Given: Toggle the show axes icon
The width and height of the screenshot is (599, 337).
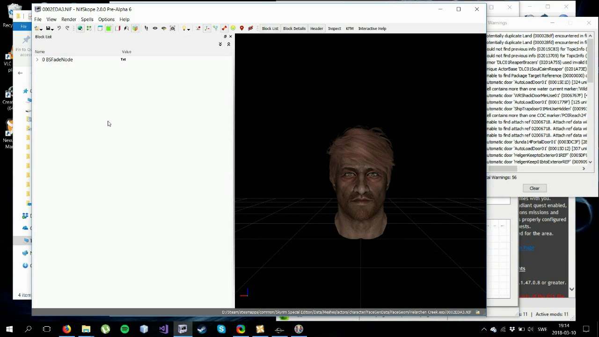Looking at the screenshot, I should point(207,29).
